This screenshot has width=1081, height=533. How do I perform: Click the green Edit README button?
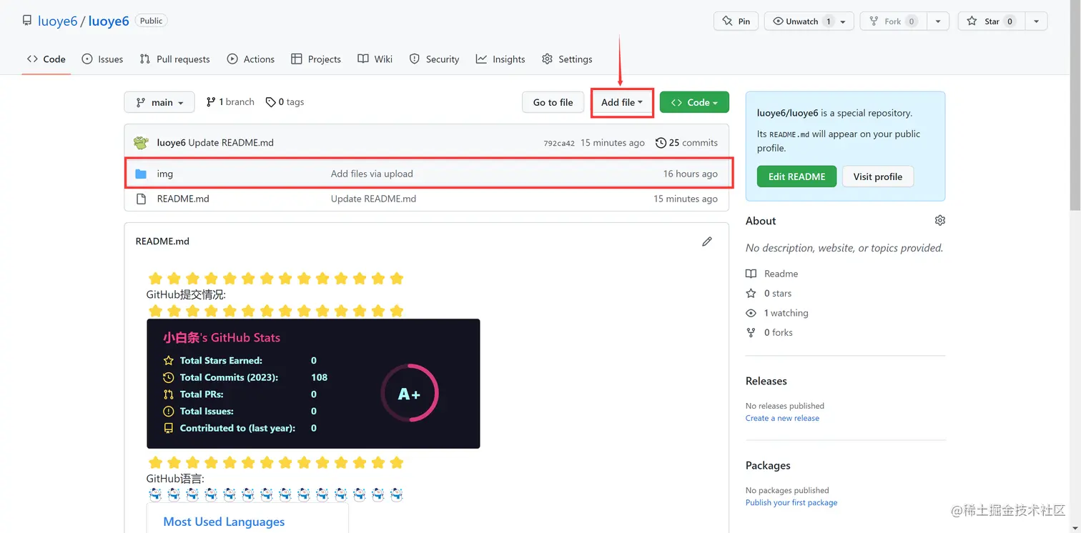pos(796,176)
